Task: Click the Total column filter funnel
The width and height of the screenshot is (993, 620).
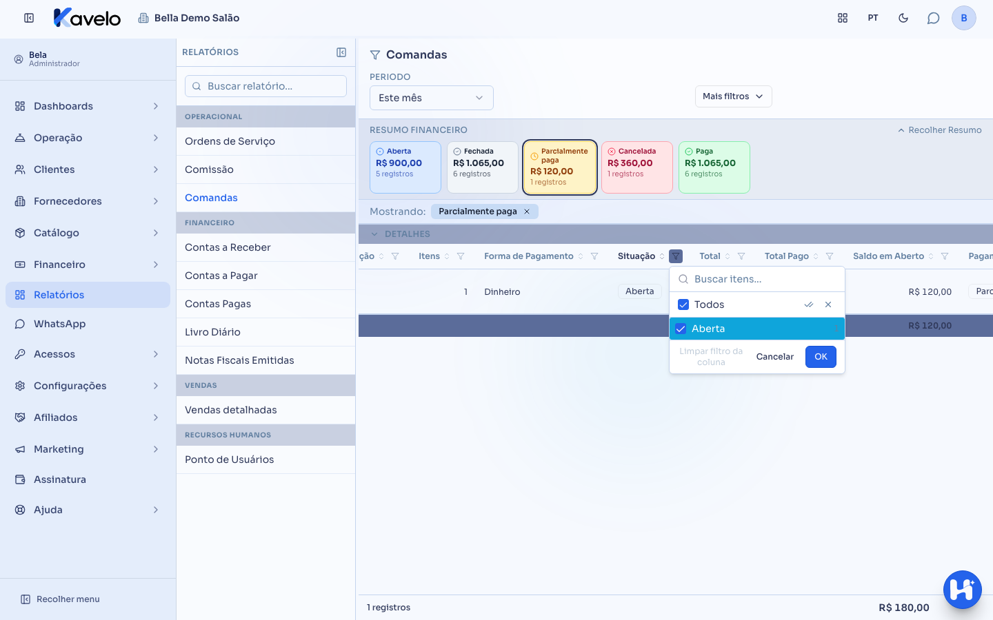Action: 741,256
